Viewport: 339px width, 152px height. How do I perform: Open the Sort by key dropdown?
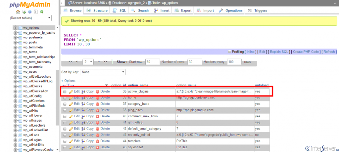pos(103,72)
